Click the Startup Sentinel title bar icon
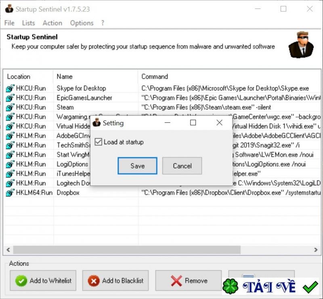The width and height of the screenshot is (323, 299). click(9, 9)
